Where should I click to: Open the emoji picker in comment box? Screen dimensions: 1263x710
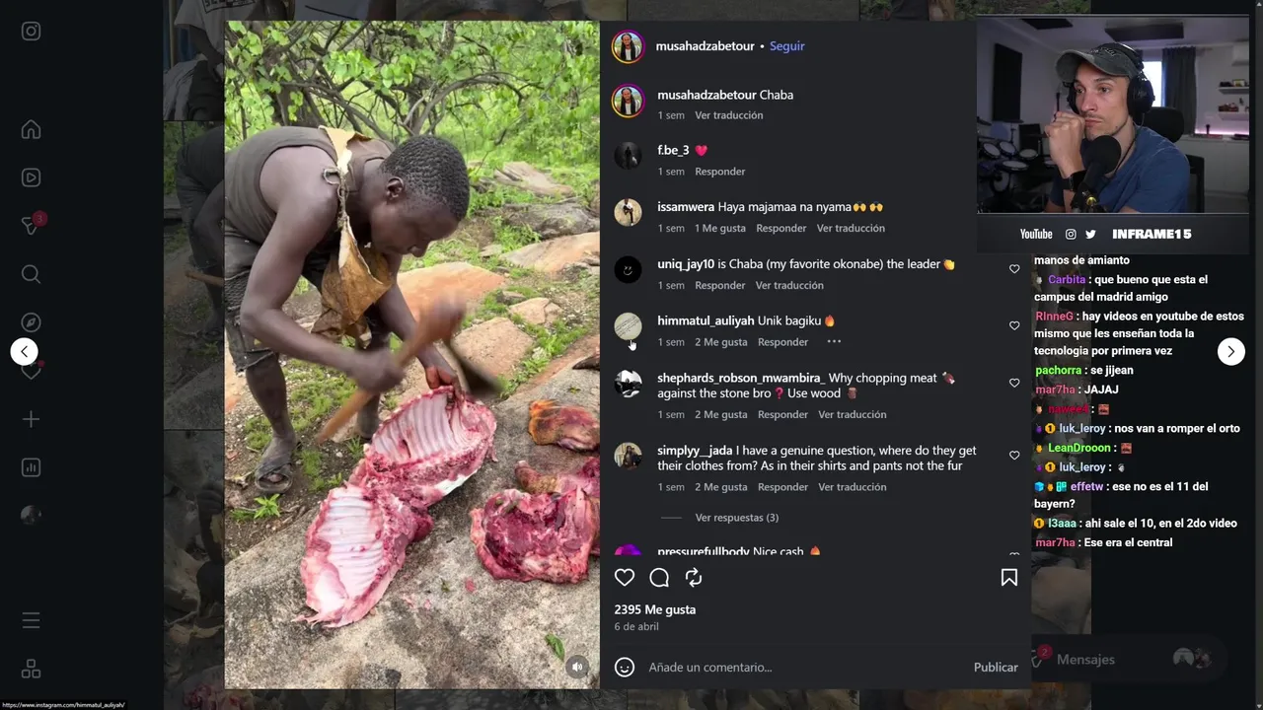point(625,668)
